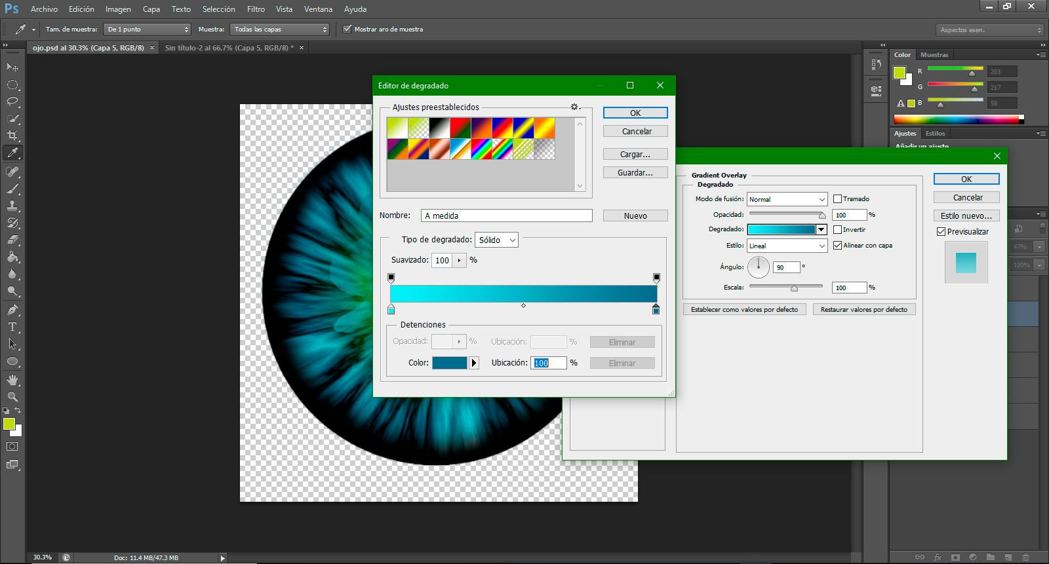Open Tam. de muestra dropdown
The image size is (1049, 564).
(x=147, y=29)
